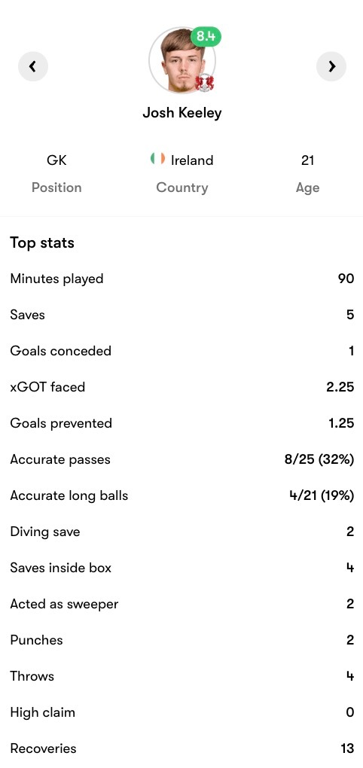Click the 8.4 rating badge

pos(206,36)
